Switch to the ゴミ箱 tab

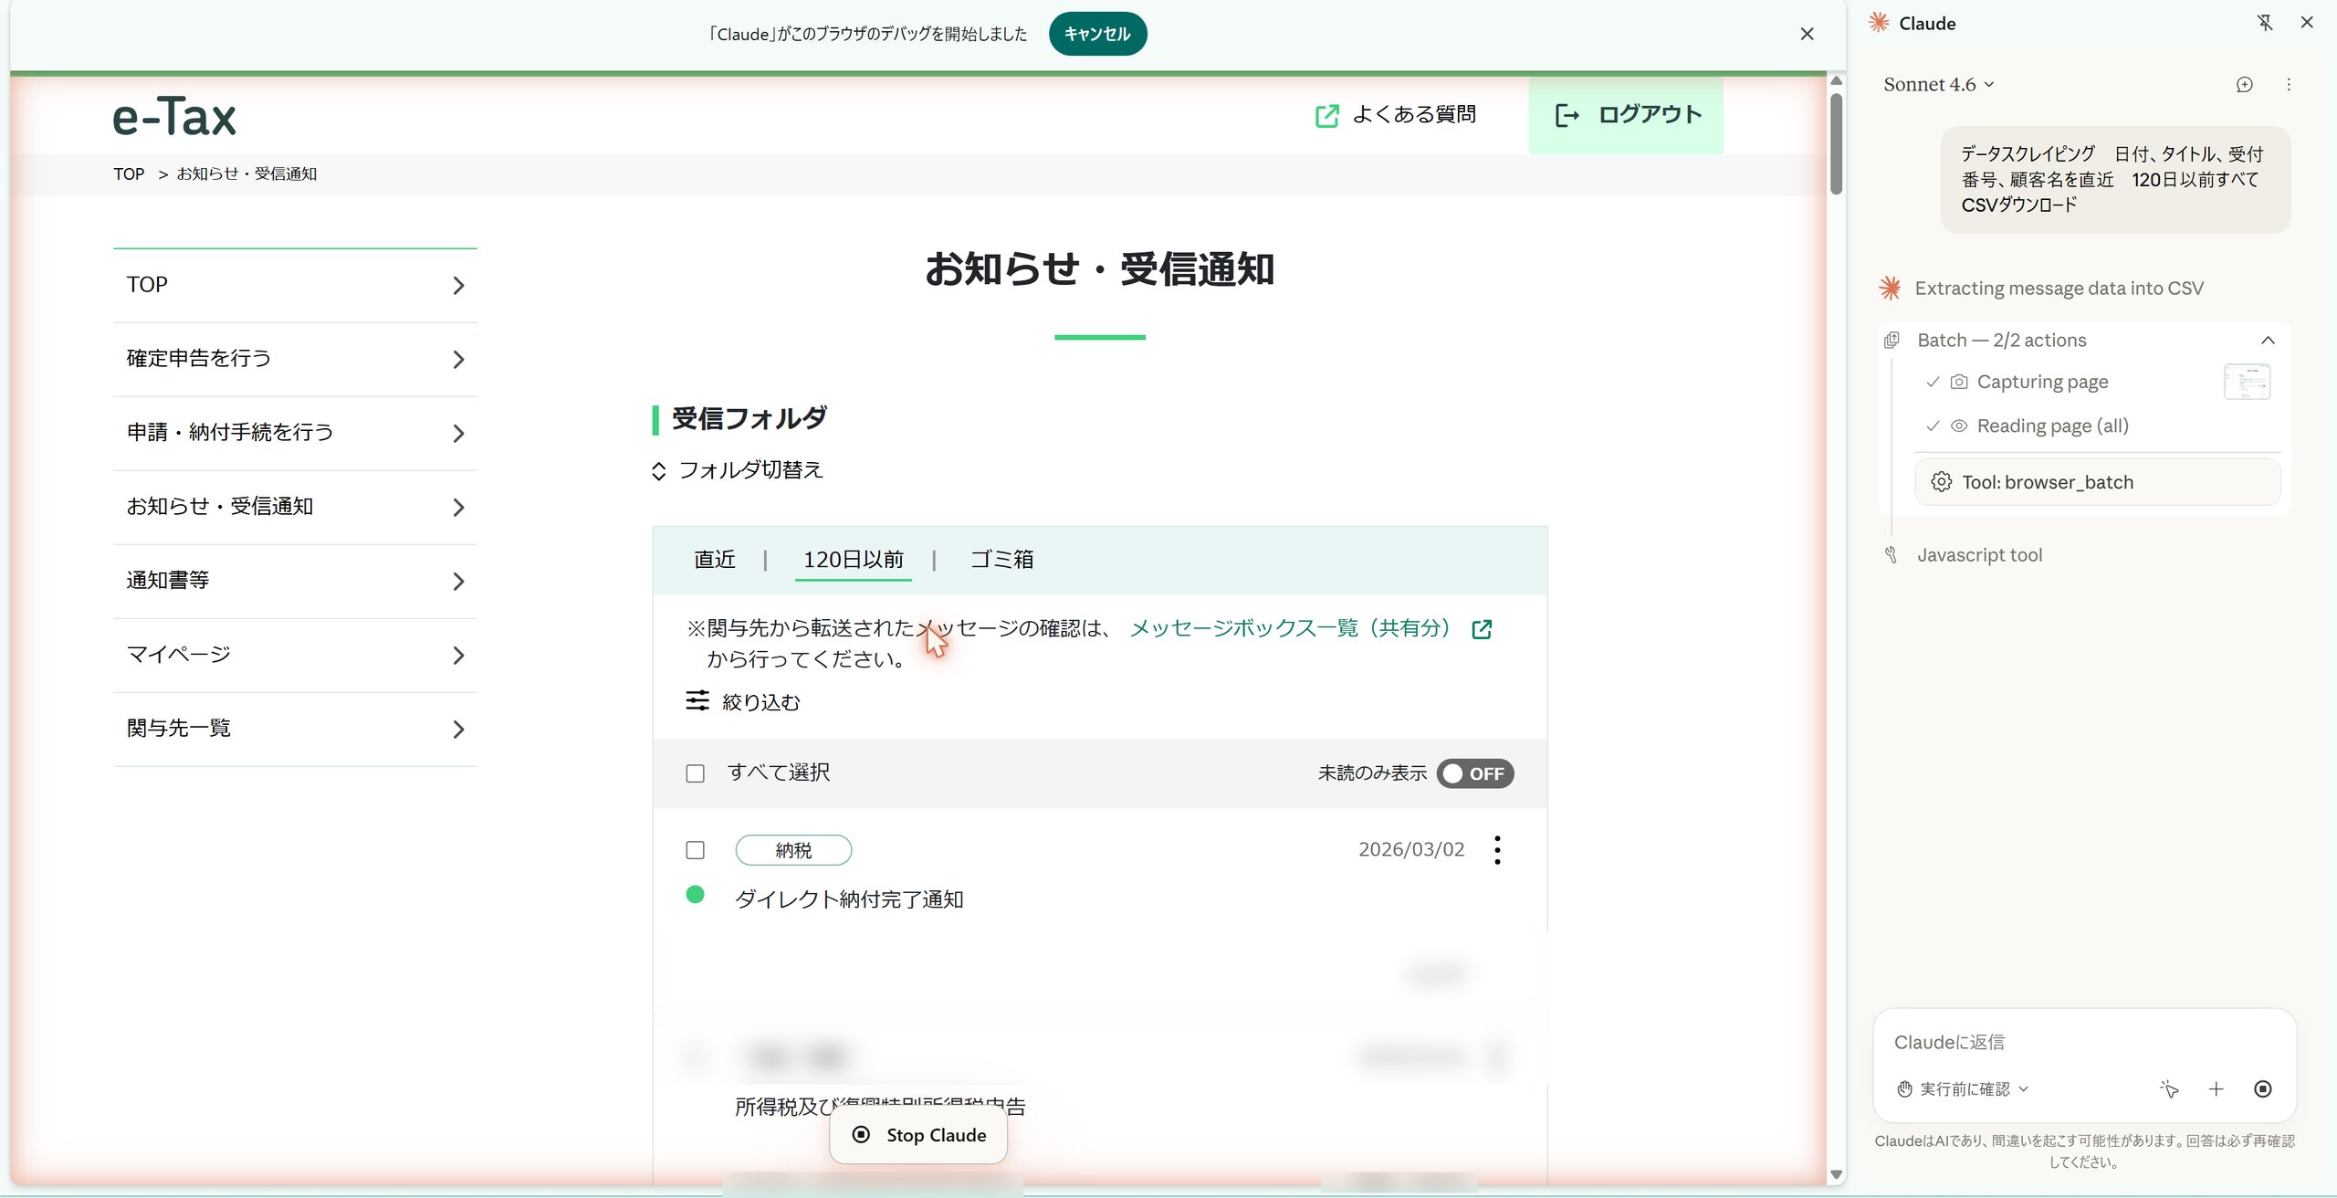pos(1001,559)
